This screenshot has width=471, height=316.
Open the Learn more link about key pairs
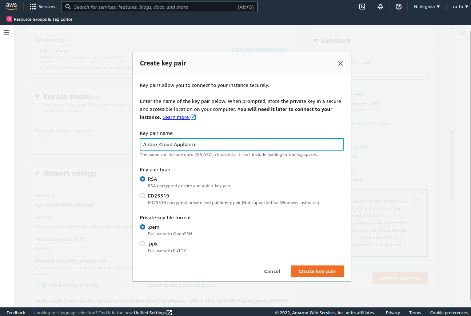click(x=176, y=117)
